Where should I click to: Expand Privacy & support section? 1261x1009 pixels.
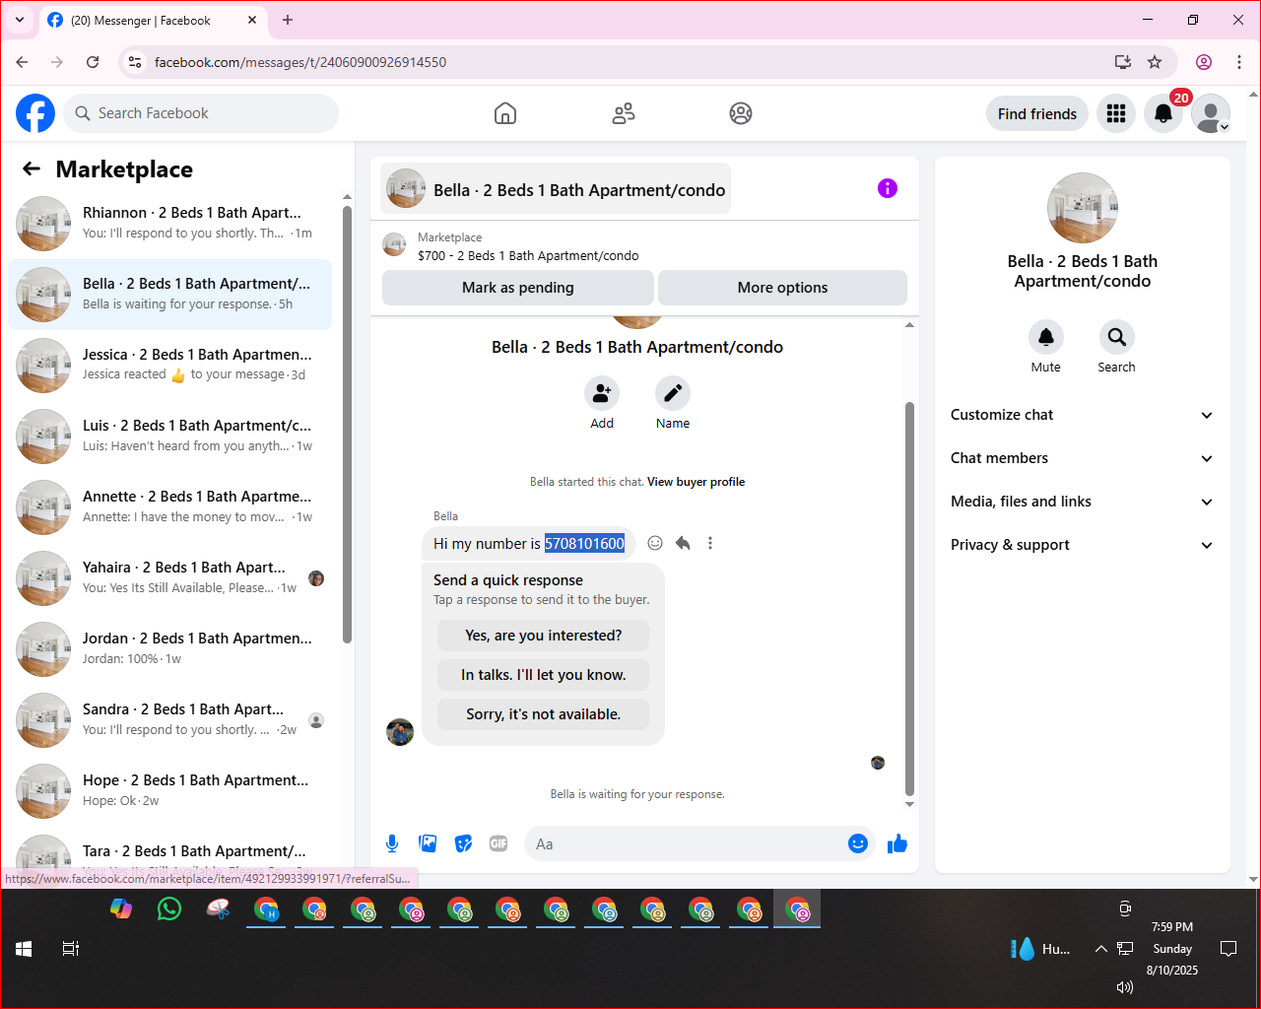pyautogui.click(x=1083, y=545)
